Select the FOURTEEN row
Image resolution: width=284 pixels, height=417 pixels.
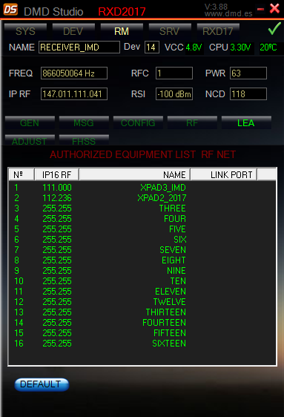pos(142,322)
